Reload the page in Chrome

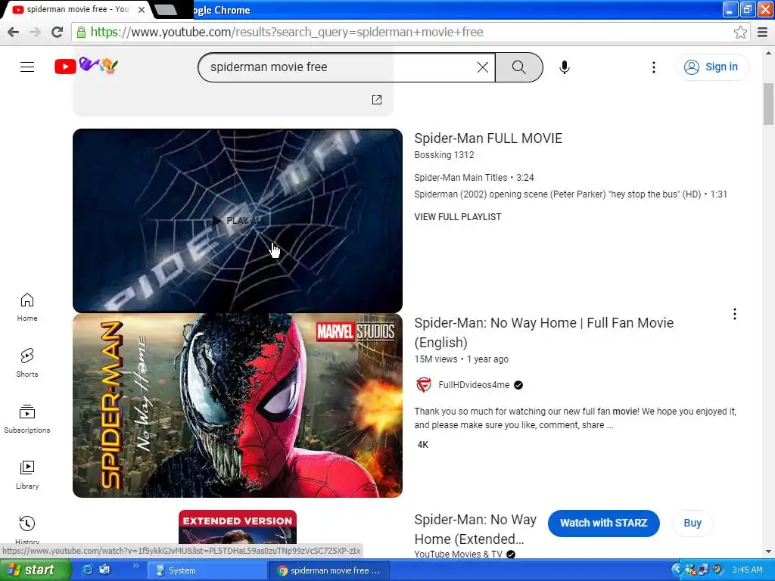57,32
